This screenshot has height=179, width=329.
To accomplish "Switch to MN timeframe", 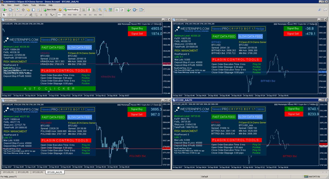I will pos(100,15).
